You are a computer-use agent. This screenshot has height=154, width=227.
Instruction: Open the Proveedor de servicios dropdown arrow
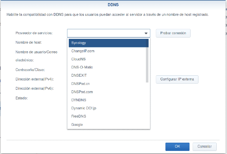[x=146, y=33]
